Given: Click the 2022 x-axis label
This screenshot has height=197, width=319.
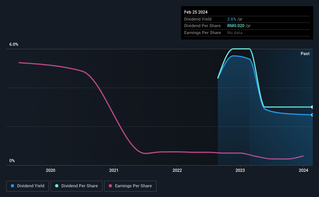Looking at the screenshot, I should click(x=177, y=170).
